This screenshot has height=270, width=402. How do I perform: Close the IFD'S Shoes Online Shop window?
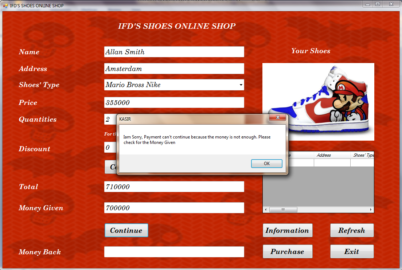click(391, 4)
